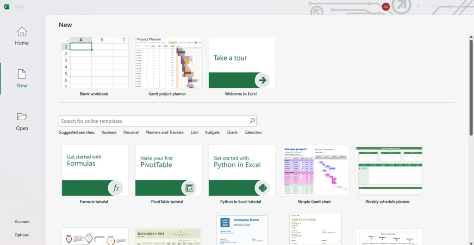Click the scrollbar up arrow
The height and width of the screenshot is (245, 474).
click(471, 37)
